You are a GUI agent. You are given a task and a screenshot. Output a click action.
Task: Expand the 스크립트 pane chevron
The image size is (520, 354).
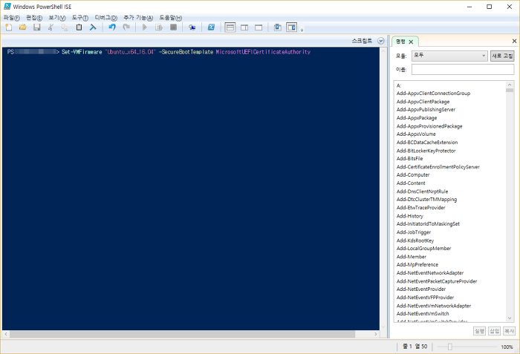click(x=381, y=41)
